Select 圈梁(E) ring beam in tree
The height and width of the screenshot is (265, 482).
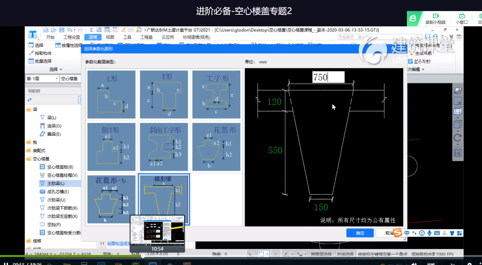(x=50, y=134)
